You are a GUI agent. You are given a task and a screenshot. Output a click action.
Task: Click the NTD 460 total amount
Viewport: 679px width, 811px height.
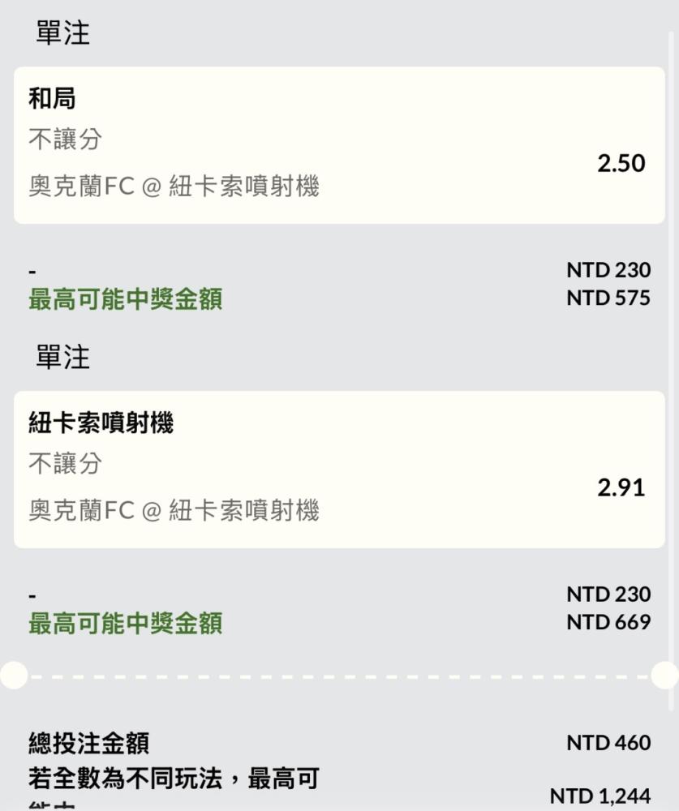[x=608, y=743]
